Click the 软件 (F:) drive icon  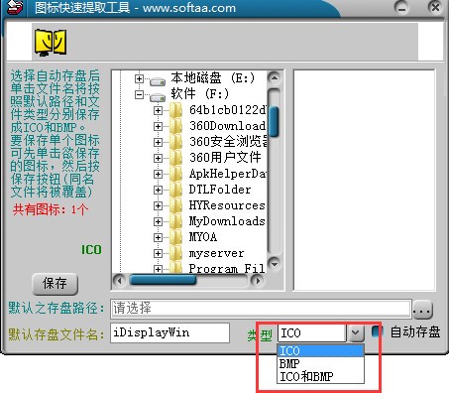[x=158, y=97]
